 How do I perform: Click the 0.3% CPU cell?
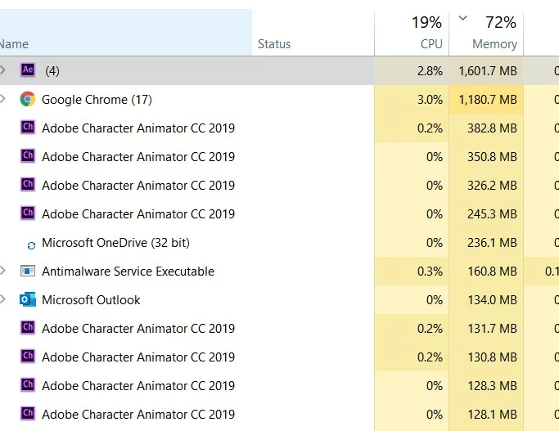click(x=412, y=271)
